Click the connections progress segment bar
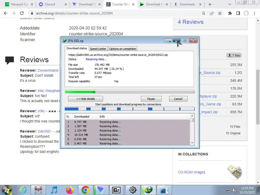260x195 pixels. click(x=130, y=109)
